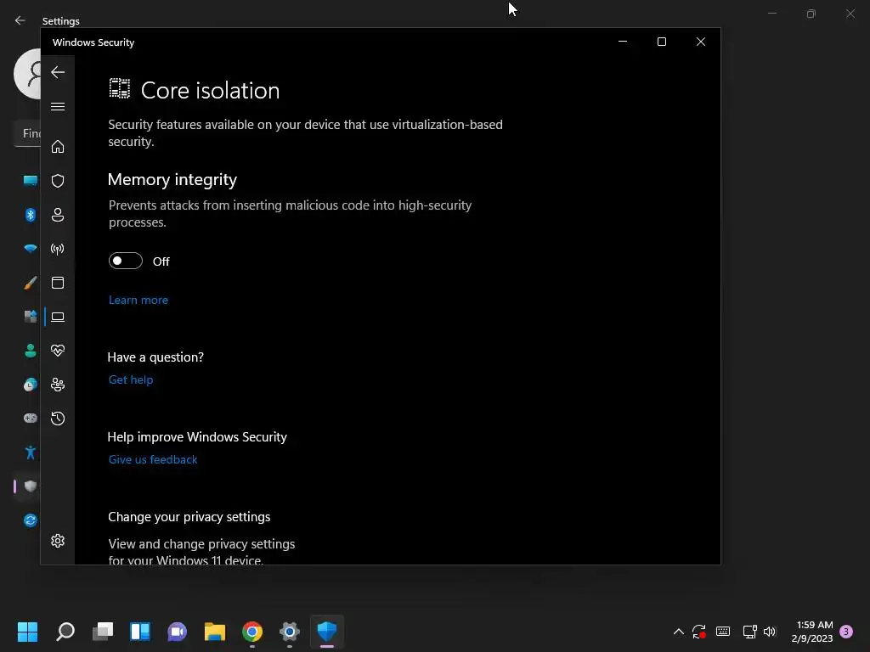
Task: Show hidden system tray icons
Action: (x=679, y=632)
